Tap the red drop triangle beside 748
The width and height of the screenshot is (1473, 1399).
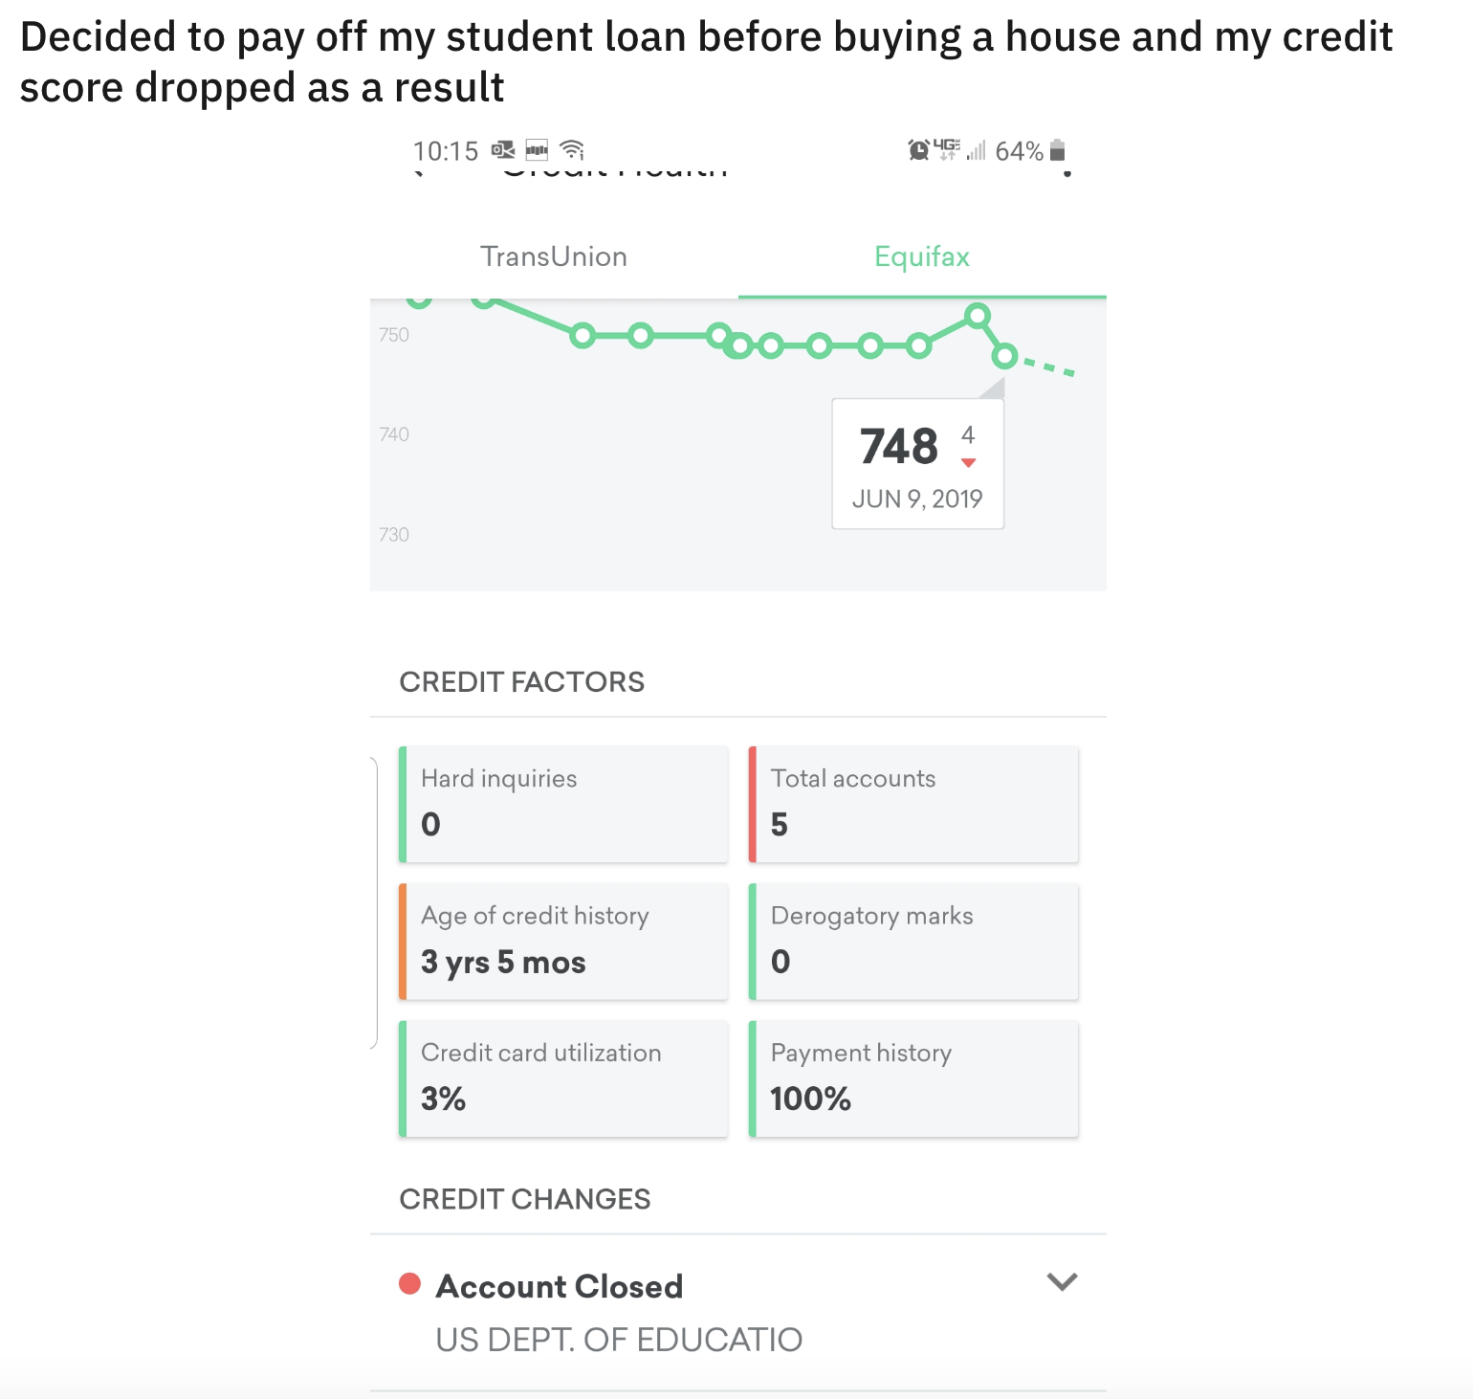click(968, 462)
